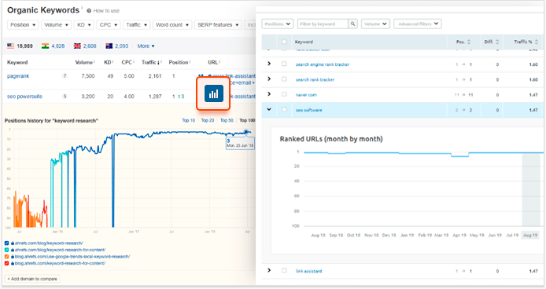Open the pagerank keyword link
Screen dimensions: 546x289
[18, 76]
